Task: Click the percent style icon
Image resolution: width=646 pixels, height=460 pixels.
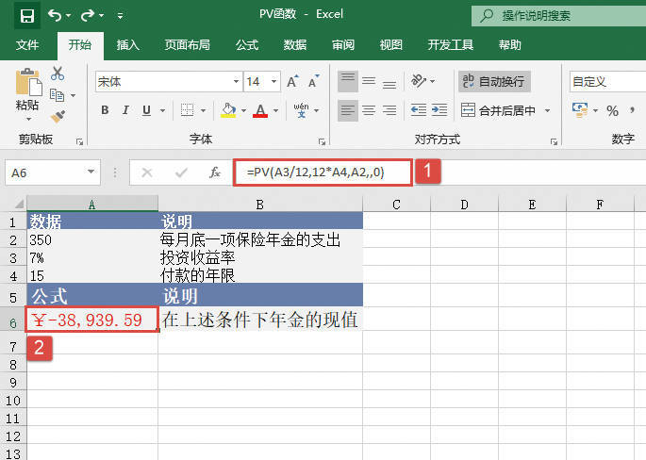Action: tap(612, 111)
